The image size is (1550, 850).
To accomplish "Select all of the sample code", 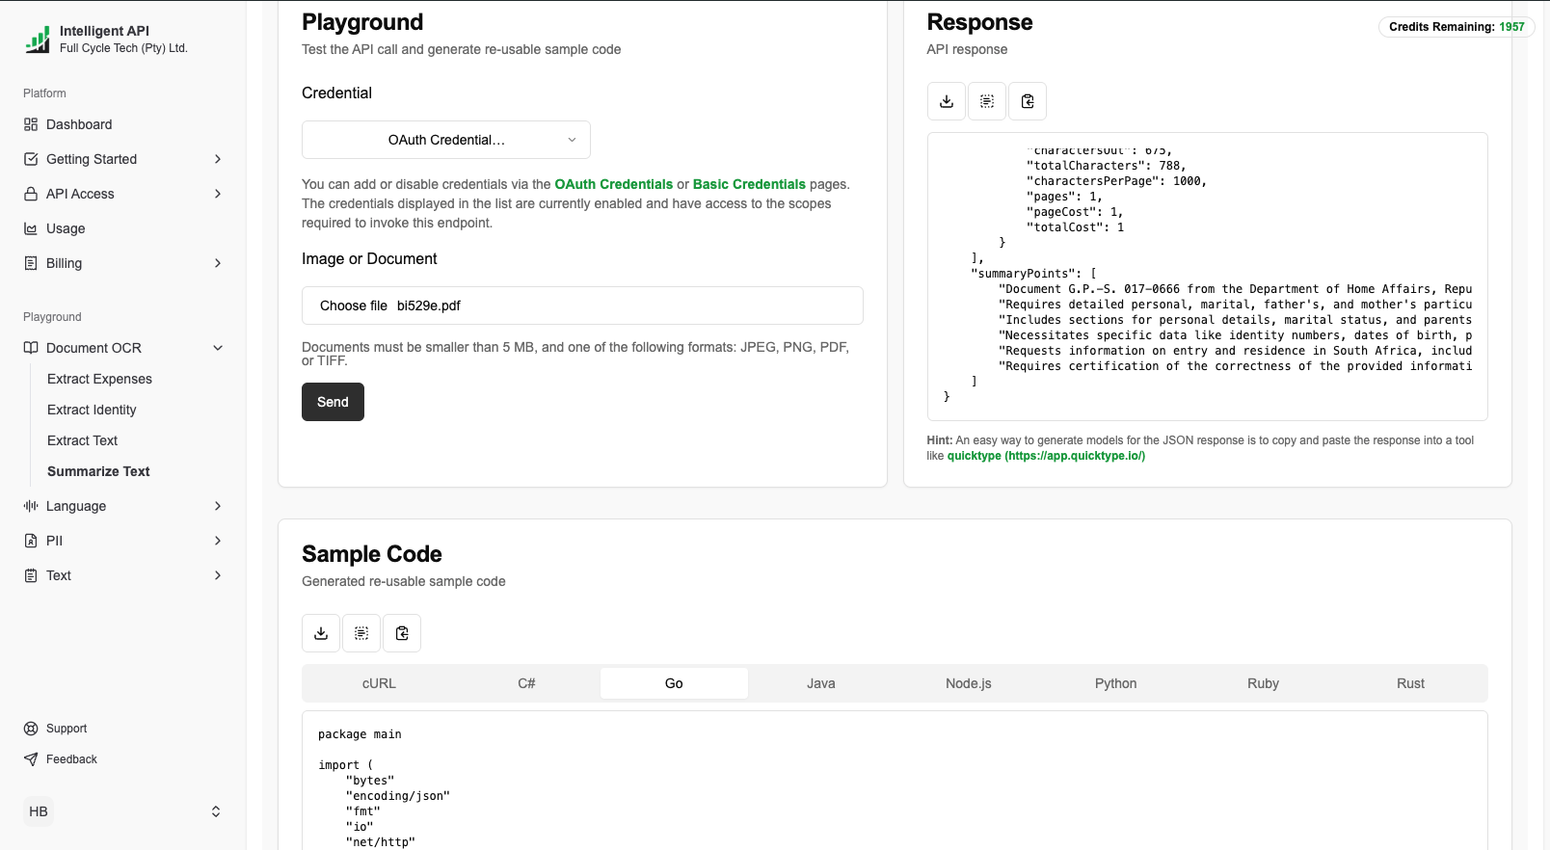I will click(361, 633).
